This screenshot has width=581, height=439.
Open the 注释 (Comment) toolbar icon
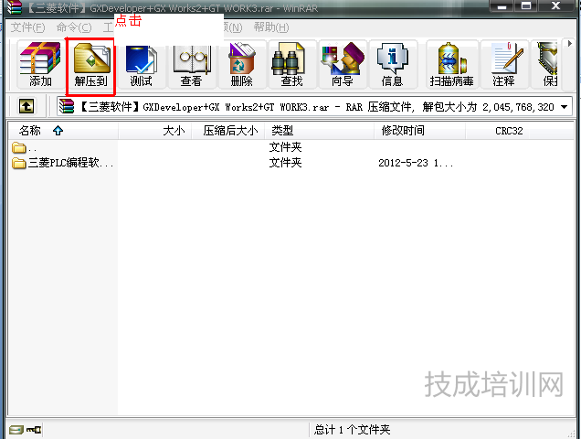[x=503, y=64]
